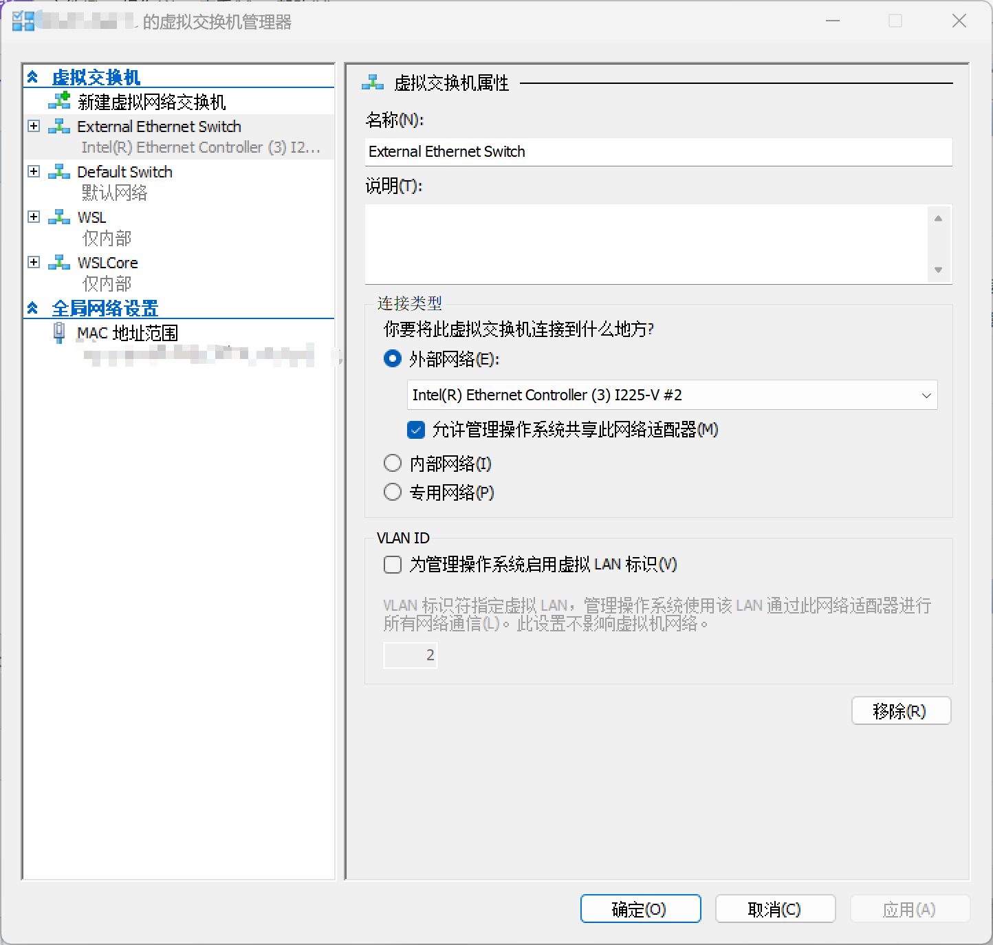Click the 新建虚拟网络交换机 icon

click(61, 101)
